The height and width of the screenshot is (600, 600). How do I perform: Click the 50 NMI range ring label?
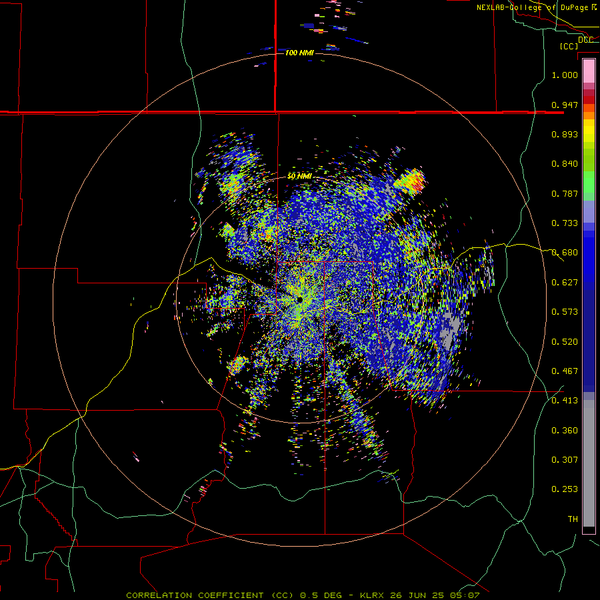click(x=299, y=176)
